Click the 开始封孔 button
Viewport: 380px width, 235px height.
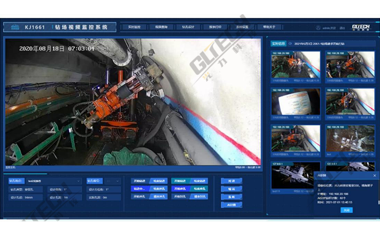[x=180, y=197]
